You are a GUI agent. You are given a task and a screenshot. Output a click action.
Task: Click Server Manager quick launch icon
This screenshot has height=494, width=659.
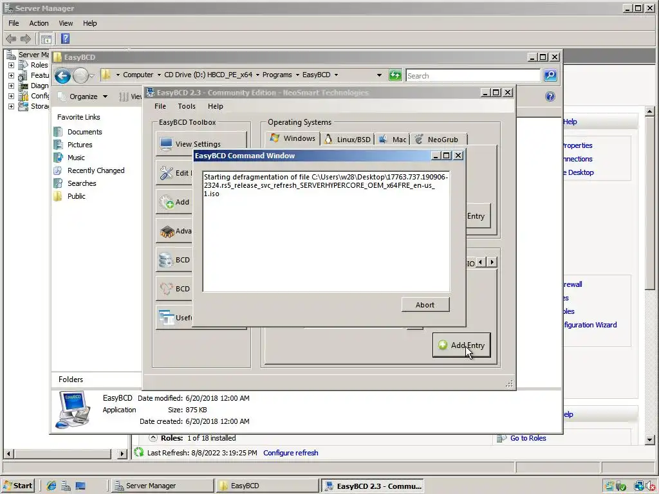coord(66,486)
